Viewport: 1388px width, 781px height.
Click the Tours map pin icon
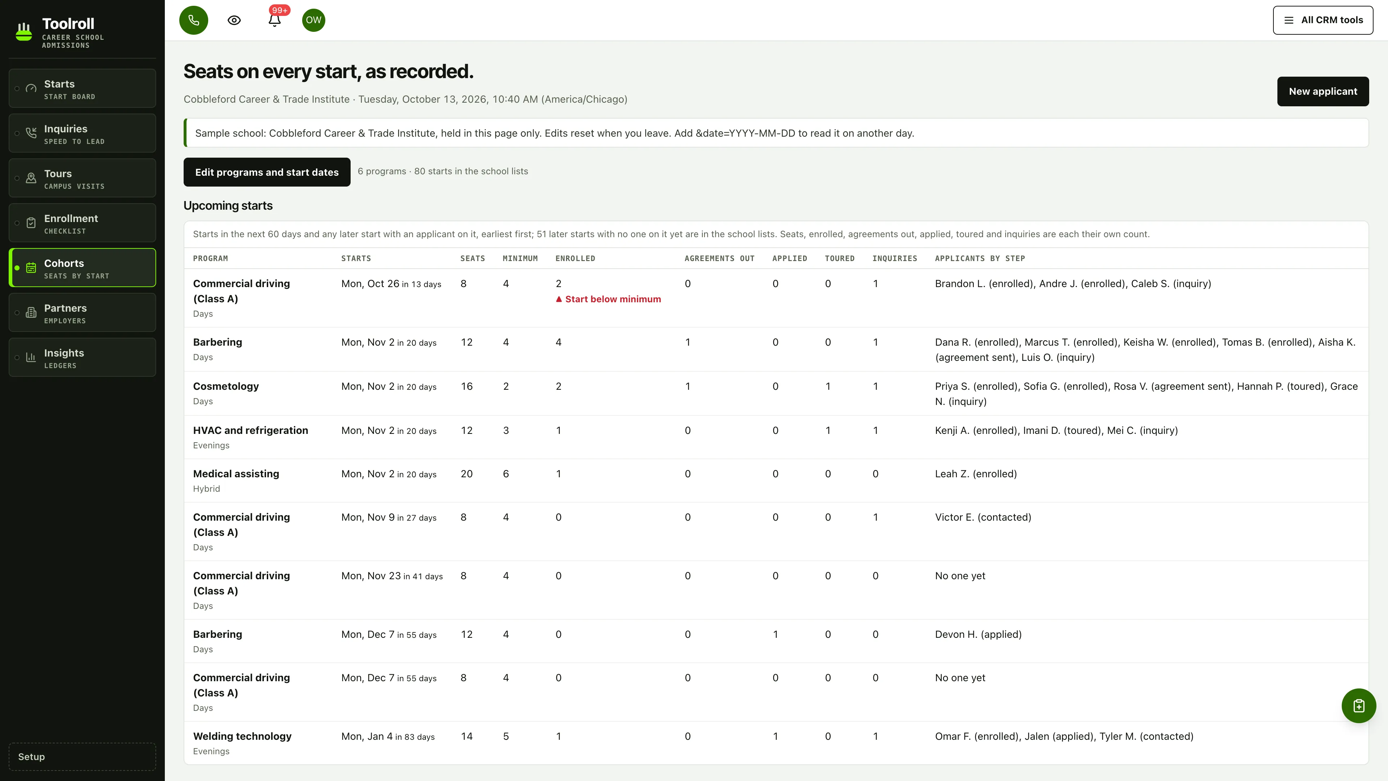tap(31, 178)
